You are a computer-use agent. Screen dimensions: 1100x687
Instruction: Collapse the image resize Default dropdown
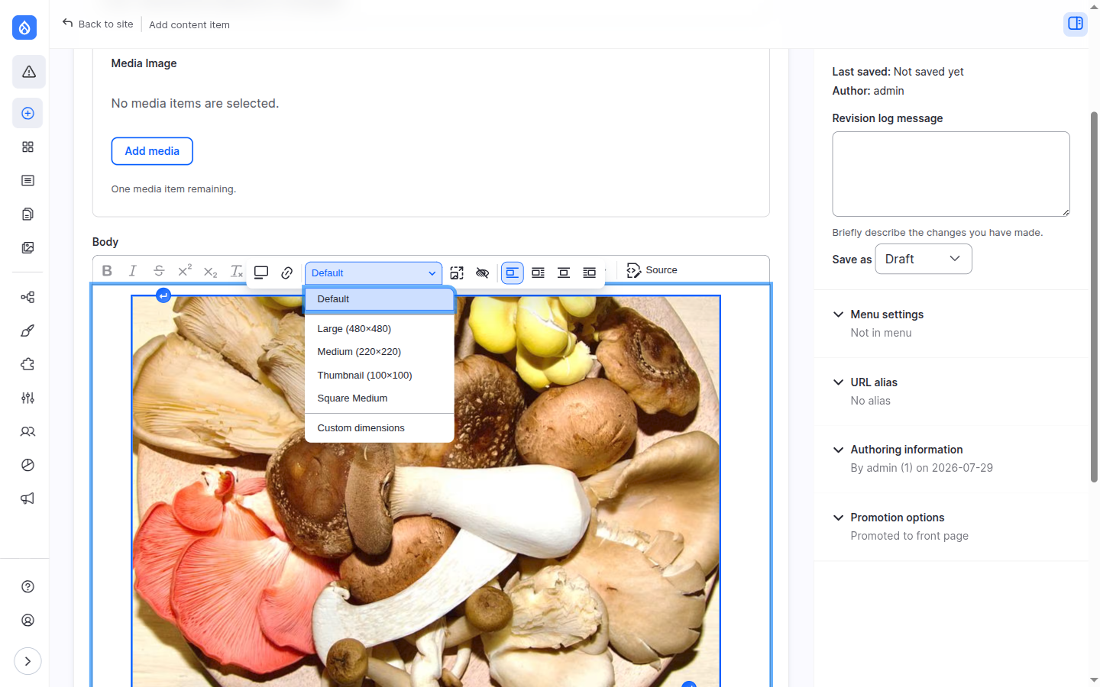tap(374, 273)
